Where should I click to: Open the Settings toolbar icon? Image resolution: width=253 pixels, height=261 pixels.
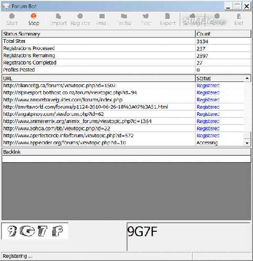pos(192,19)
